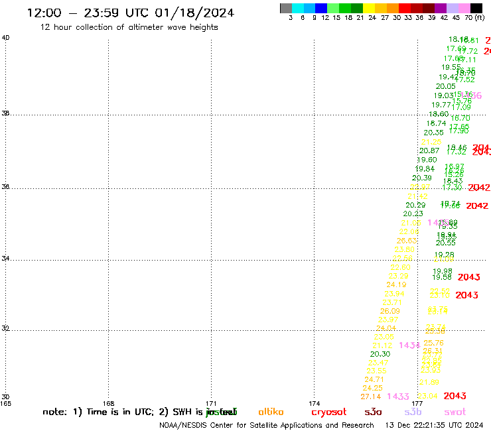Screen dimensions: 491x431
Task: Click the wave height value "24.25"
Action: click(x=373, y=388)
